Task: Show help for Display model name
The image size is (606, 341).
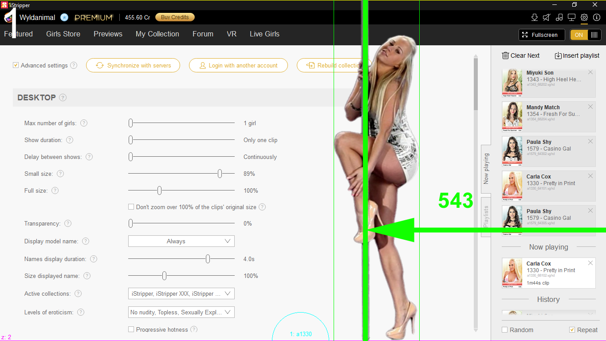Action: coord(86,241)
